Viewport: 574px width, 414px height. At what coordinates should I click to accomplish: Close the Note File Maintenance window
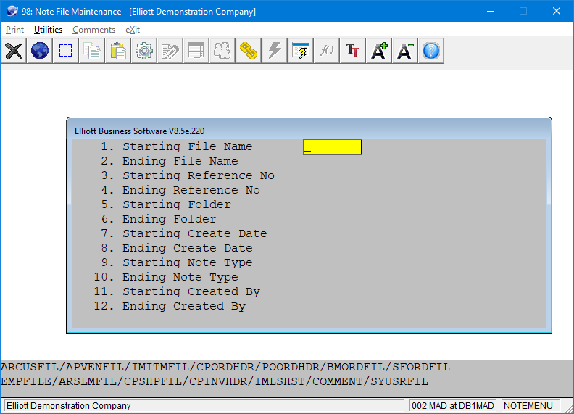click(x=557, y=11)
